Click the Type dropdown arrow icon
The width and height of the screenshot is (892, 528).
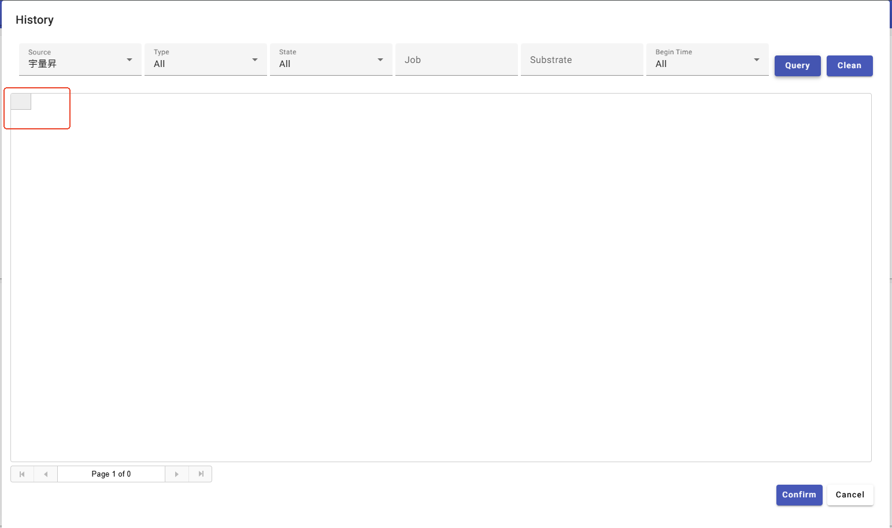pyautogui.click(x=255, y=60)
